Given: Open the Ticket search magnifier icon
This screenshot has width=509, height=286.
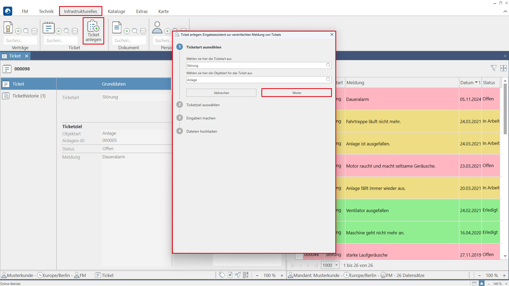Looking at the screenshot, I should (67, 31).
